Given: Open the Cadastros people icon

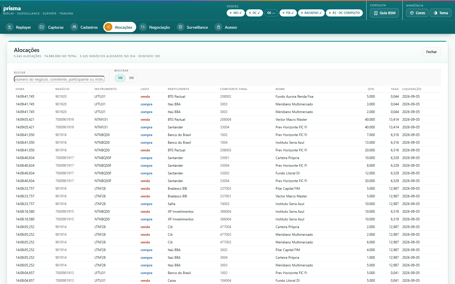Looking at the screenshot, I should click(74, 27).
